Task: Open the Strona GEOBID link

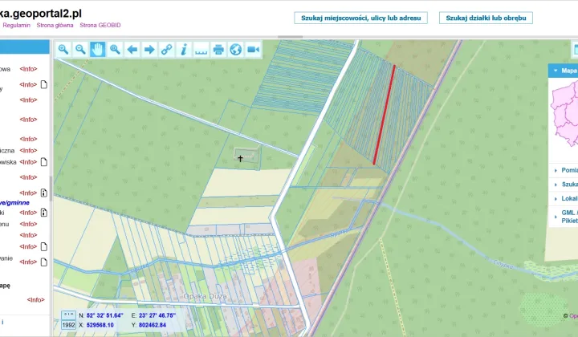Action: click(100, 26)
